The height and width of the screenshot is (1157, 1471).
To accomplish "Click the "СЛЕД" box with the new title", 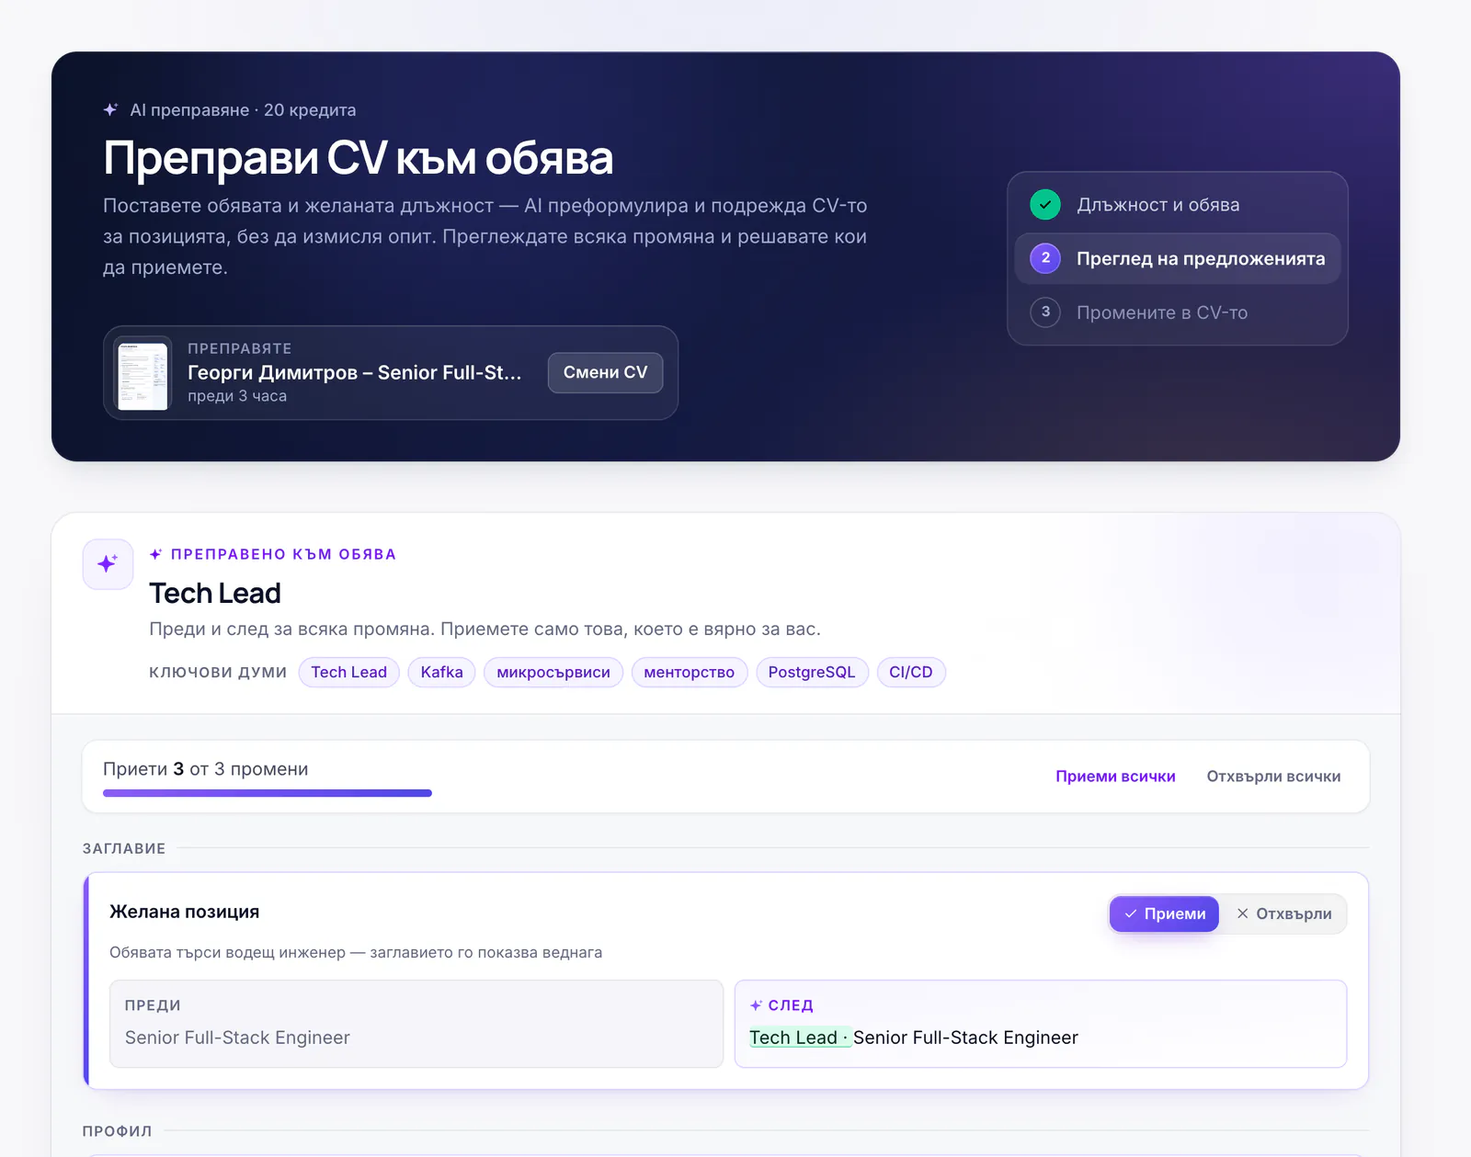I will 1041,1024.
